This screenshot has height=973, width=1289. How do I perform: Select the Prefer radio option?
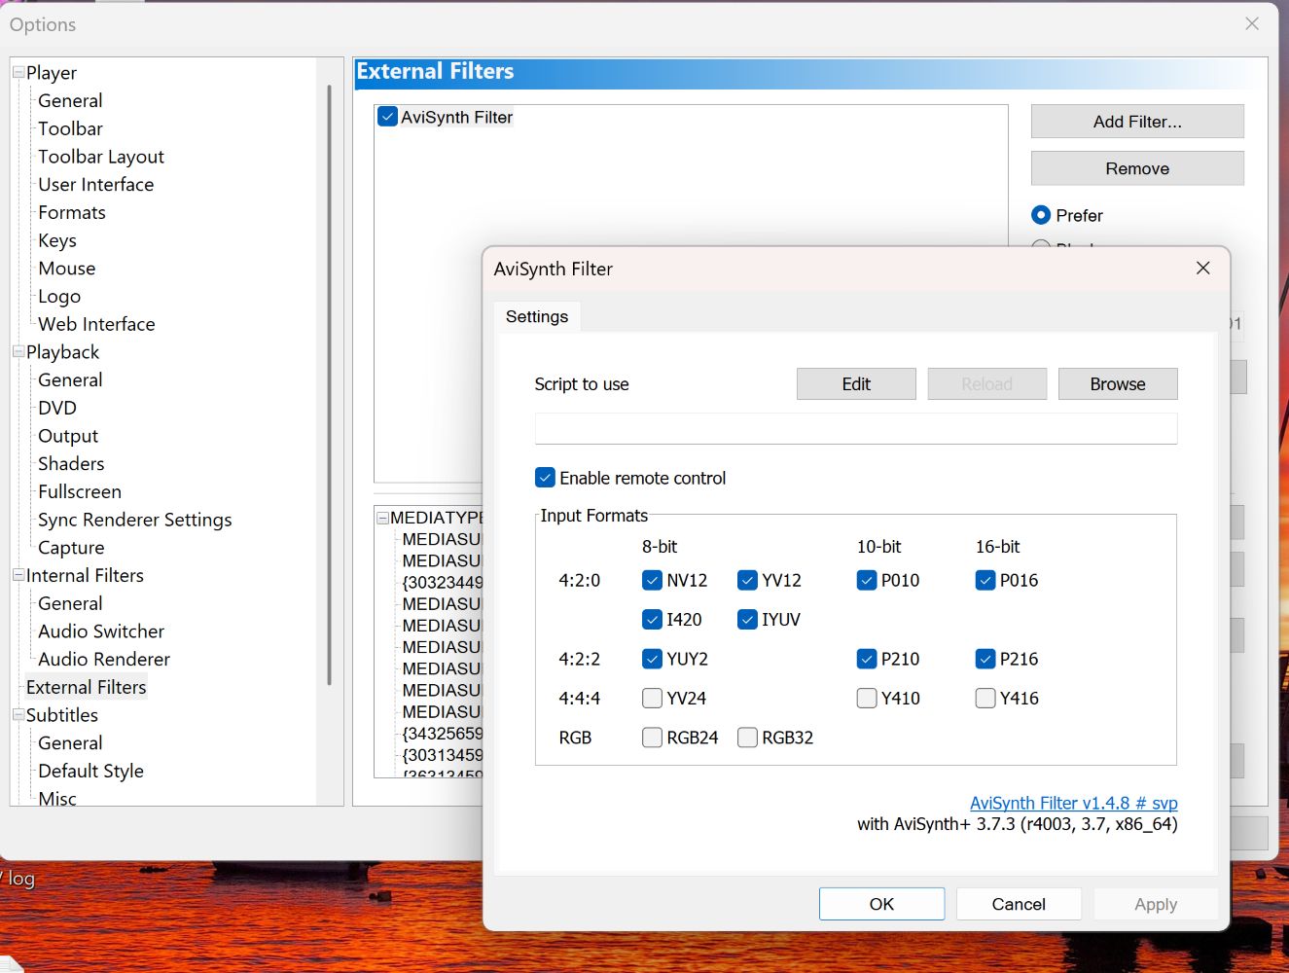click(1041, 215)
